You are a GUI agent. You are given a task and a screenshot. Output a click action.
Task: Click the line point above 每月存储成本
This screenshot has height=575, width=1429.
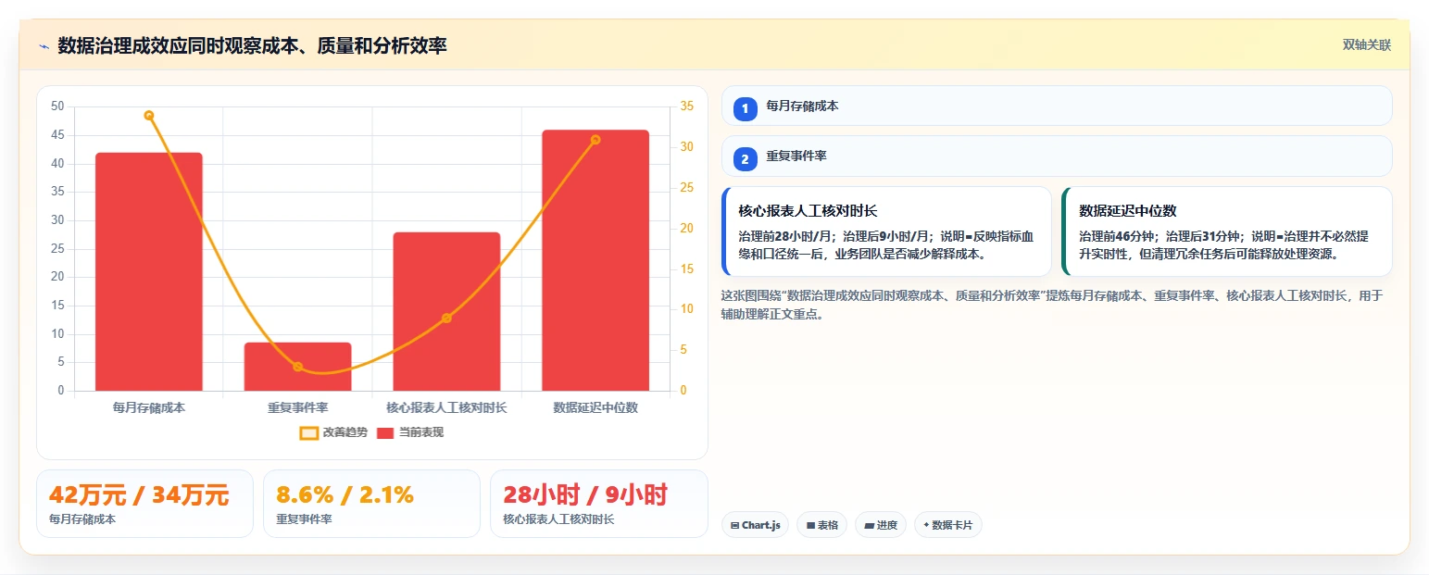[149, 116]
